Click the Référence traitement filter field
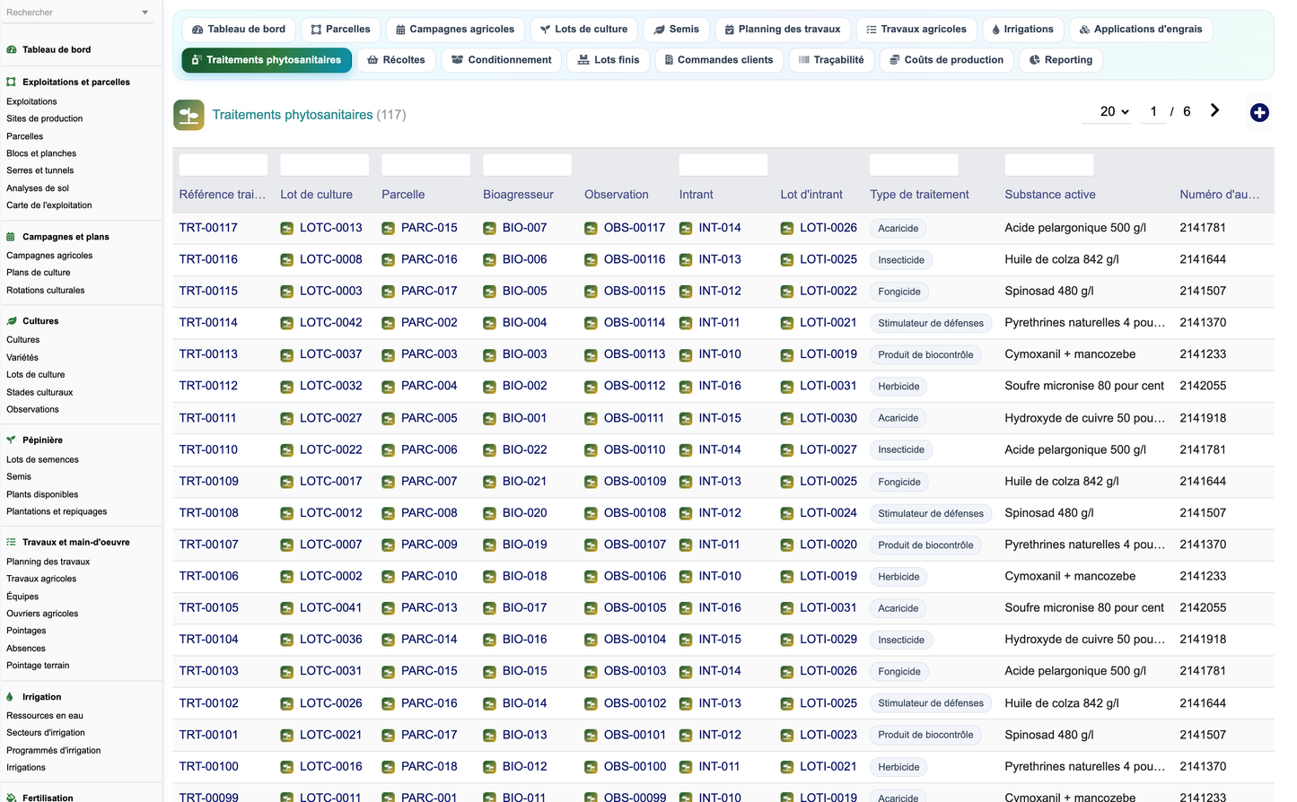 (x=223, y=165)
